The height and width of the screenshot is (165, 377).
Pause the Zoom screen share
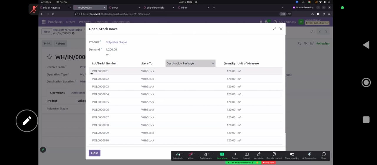click(235, 154)
